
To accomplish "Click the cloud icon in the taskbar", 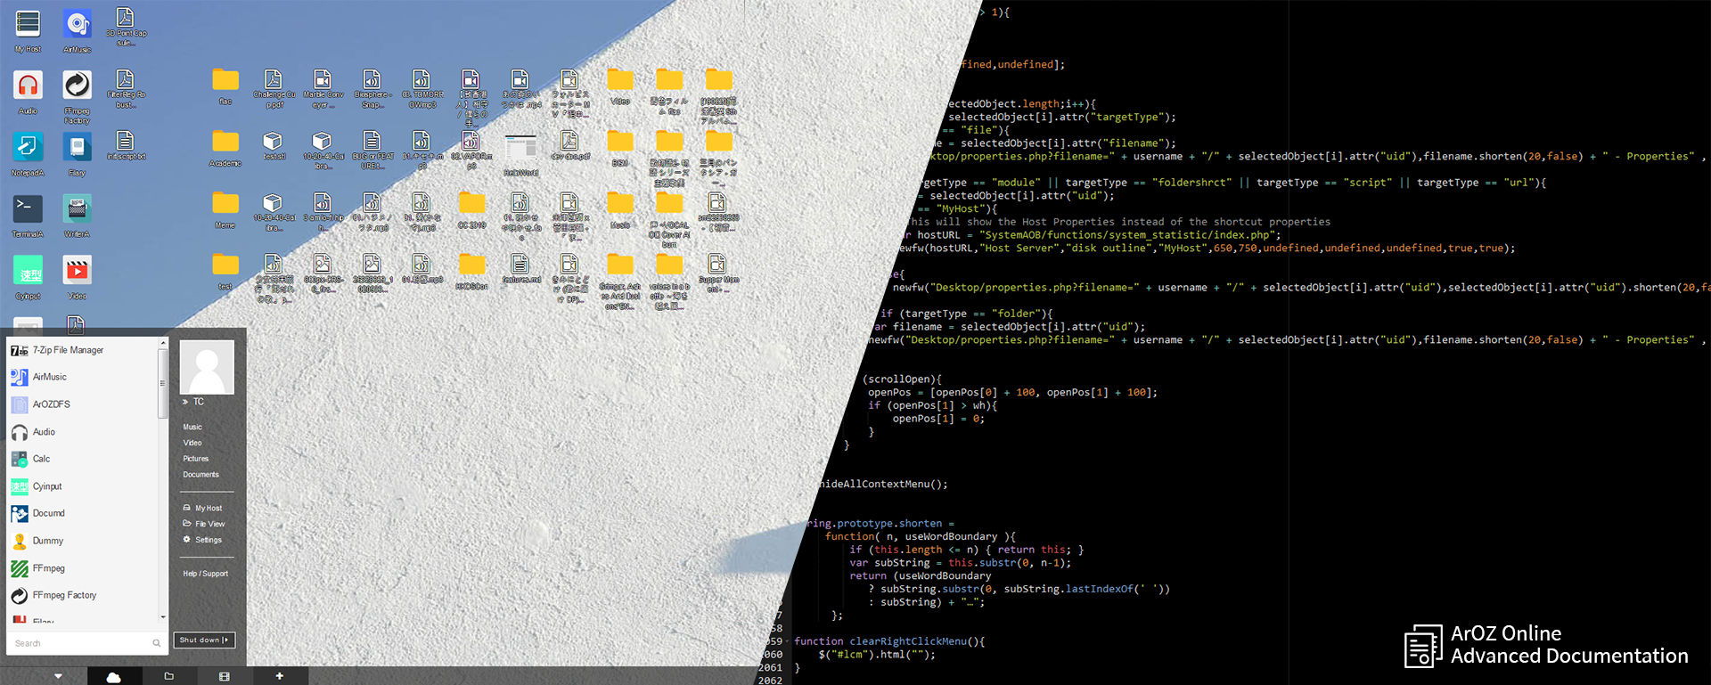I will click(x=113, y=677).
